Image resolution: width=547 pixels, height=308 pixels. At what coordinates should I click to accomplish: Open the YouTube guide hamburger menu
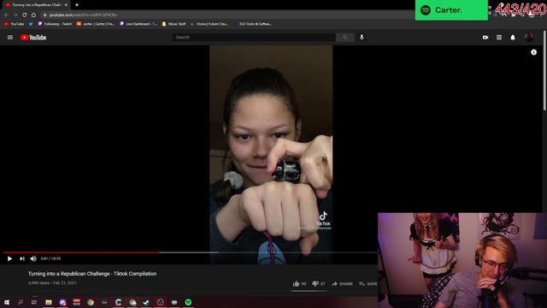tap(10, 38)
